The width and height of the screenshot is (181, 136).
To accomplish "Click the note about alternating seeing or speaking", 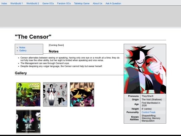I will click(x=70, y=59).
